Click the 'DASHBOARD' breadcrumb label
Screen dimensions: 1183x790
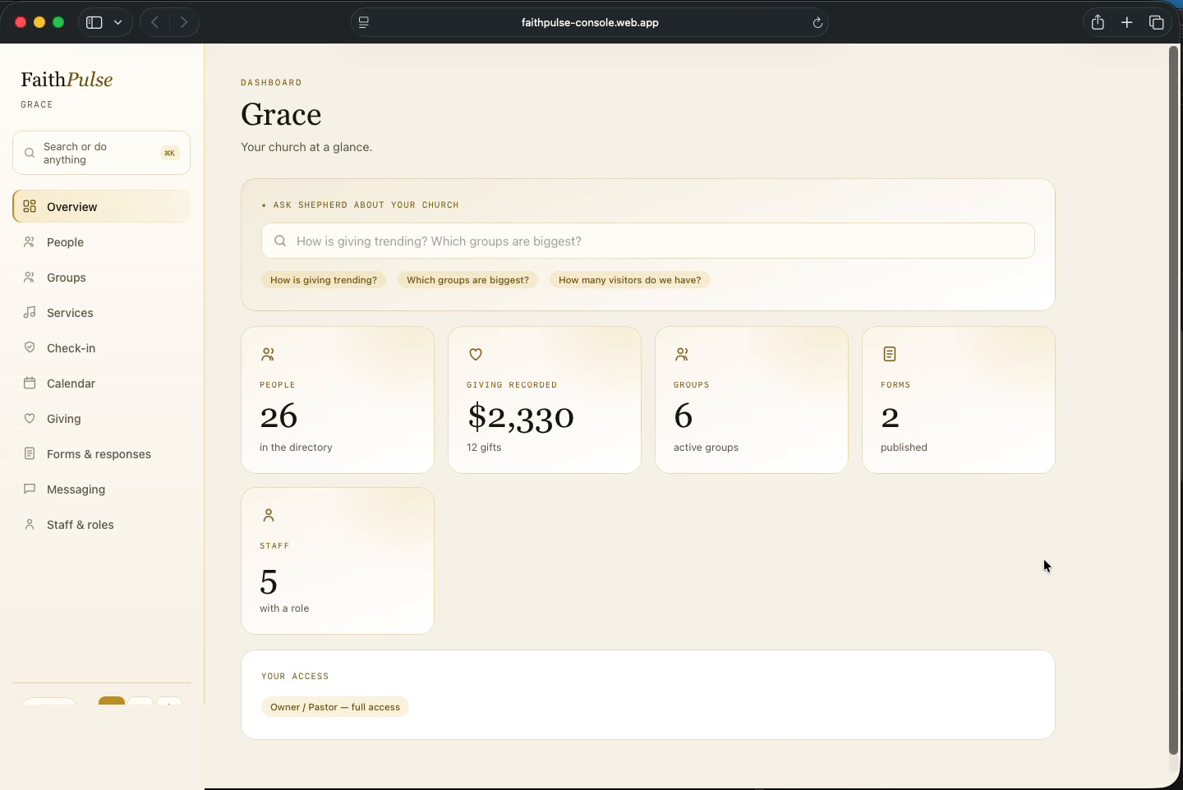tap(271, 83)
